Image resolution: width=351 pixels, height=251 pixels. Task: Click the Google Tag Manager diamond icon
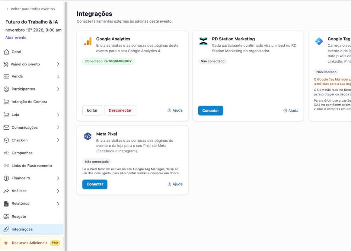(x=319, y=41)
